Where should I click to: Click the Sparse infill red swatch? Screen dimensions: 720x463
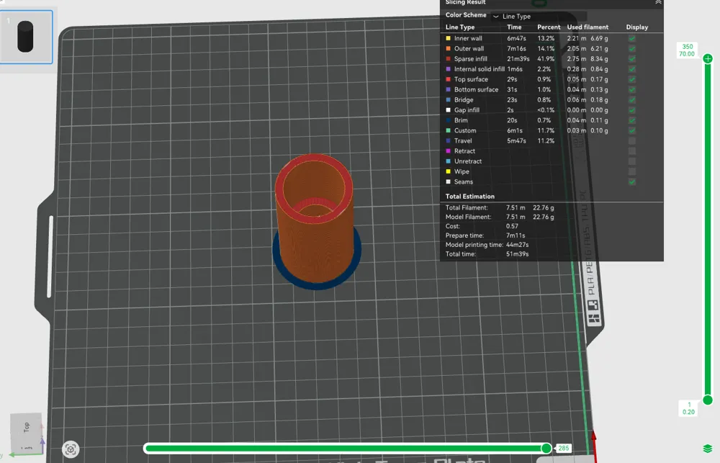(x=448, y=59)
